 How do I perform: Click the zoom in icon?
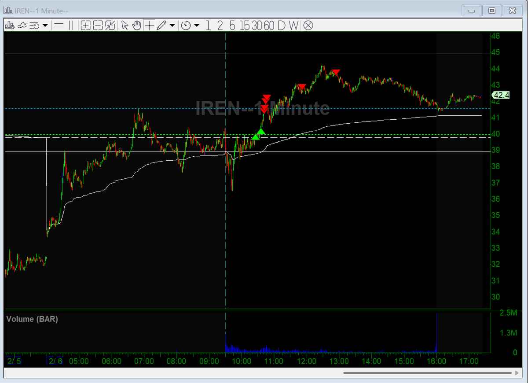coord(85,25)
